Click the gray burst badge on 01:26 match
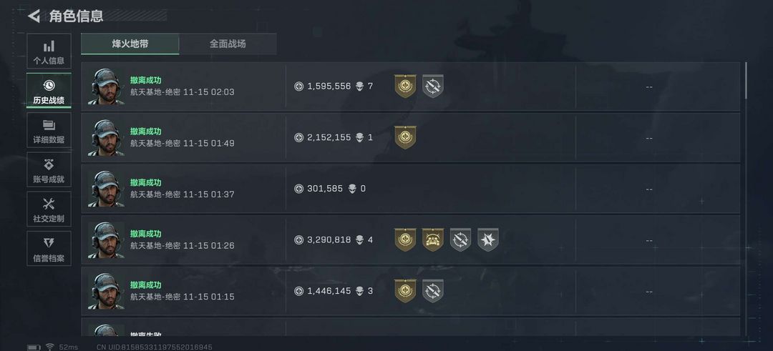Viewport: 773px width, 351px height. click(488, 240)
